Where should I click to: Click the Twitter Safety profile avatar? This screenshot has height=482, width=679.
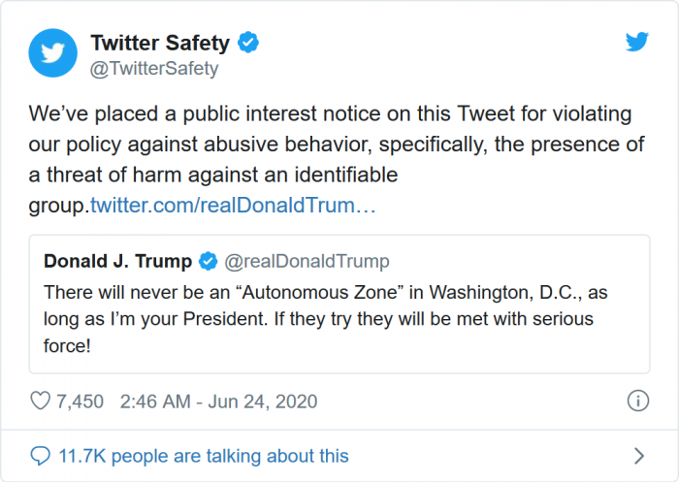point(52,54)
